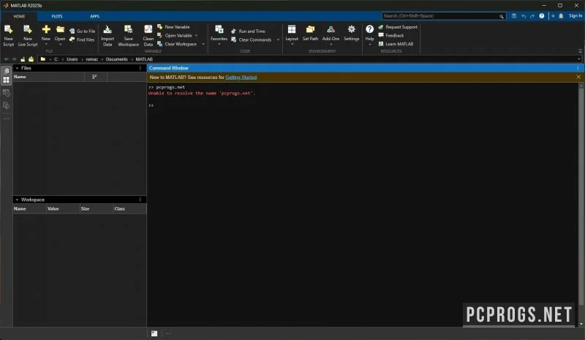Click the up one folder icon
This screenshot has width=585, height=340.
click(x=23, y=59)
